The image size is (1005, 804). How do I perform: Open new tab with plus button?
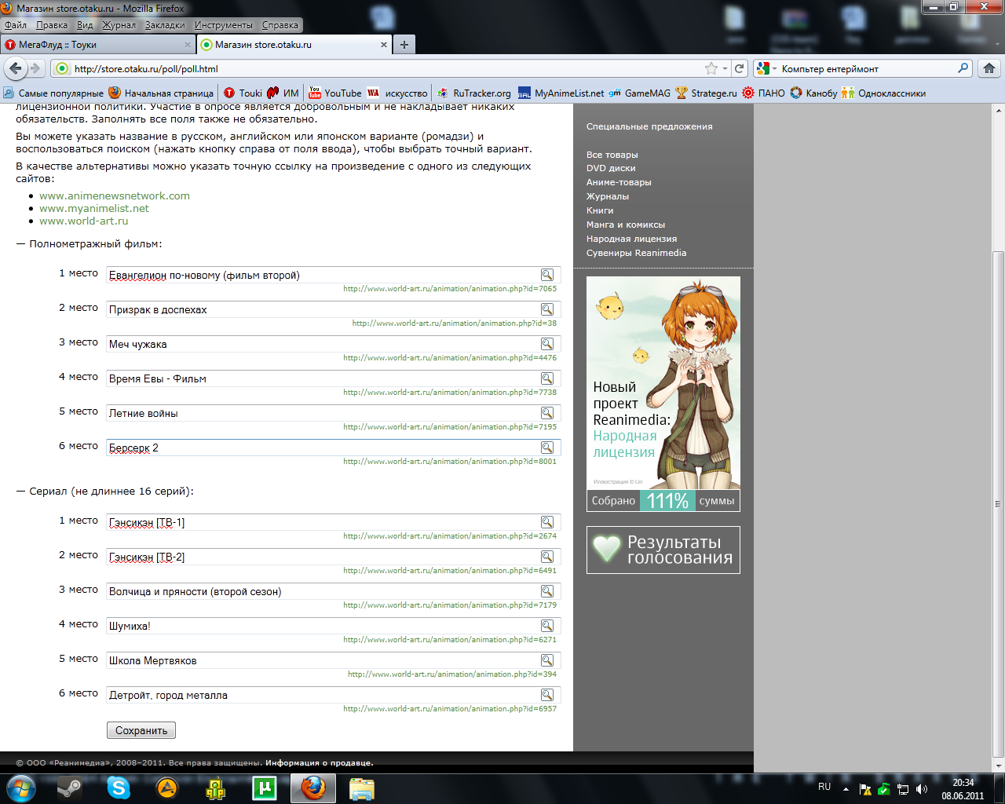pyautogui.click(x=404, y=45)
